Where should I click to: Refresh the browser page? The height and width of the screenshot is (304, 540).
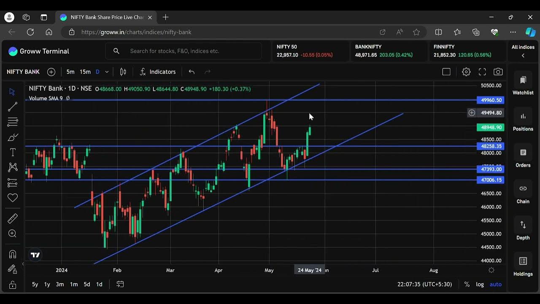[30, 32]
